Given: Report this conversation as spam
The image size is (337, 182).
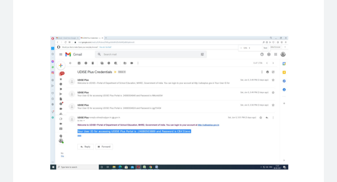Looking at the screenshot, I should coord(86,63).
